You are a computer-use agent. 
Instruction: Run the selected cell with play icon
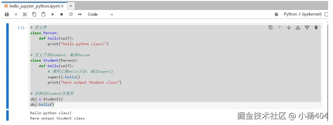click(x=53, y=14)
